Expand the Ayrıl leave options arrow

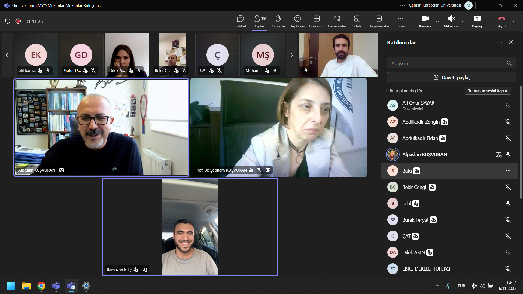coord(514,21)
